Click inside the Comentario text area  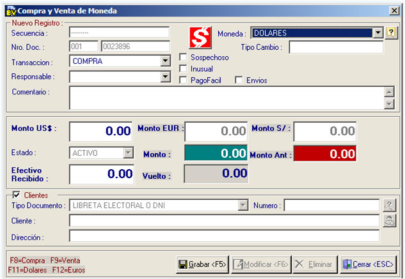(226, 98)
